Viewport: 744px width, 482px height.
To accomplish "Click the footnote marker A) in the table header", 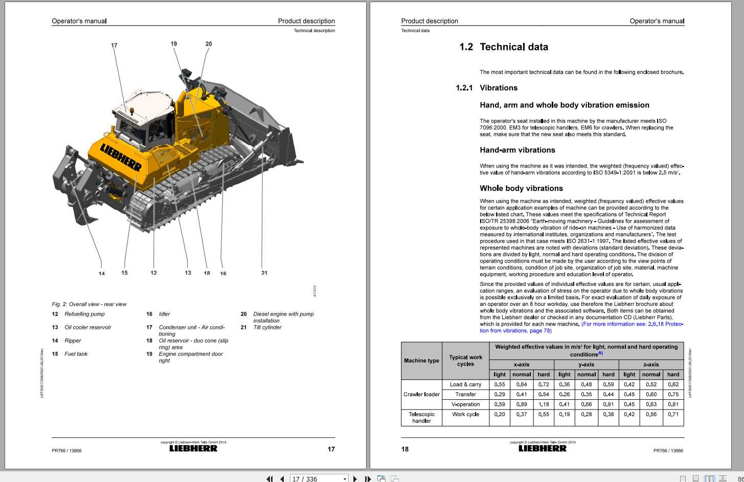I will tap(601, 352).
